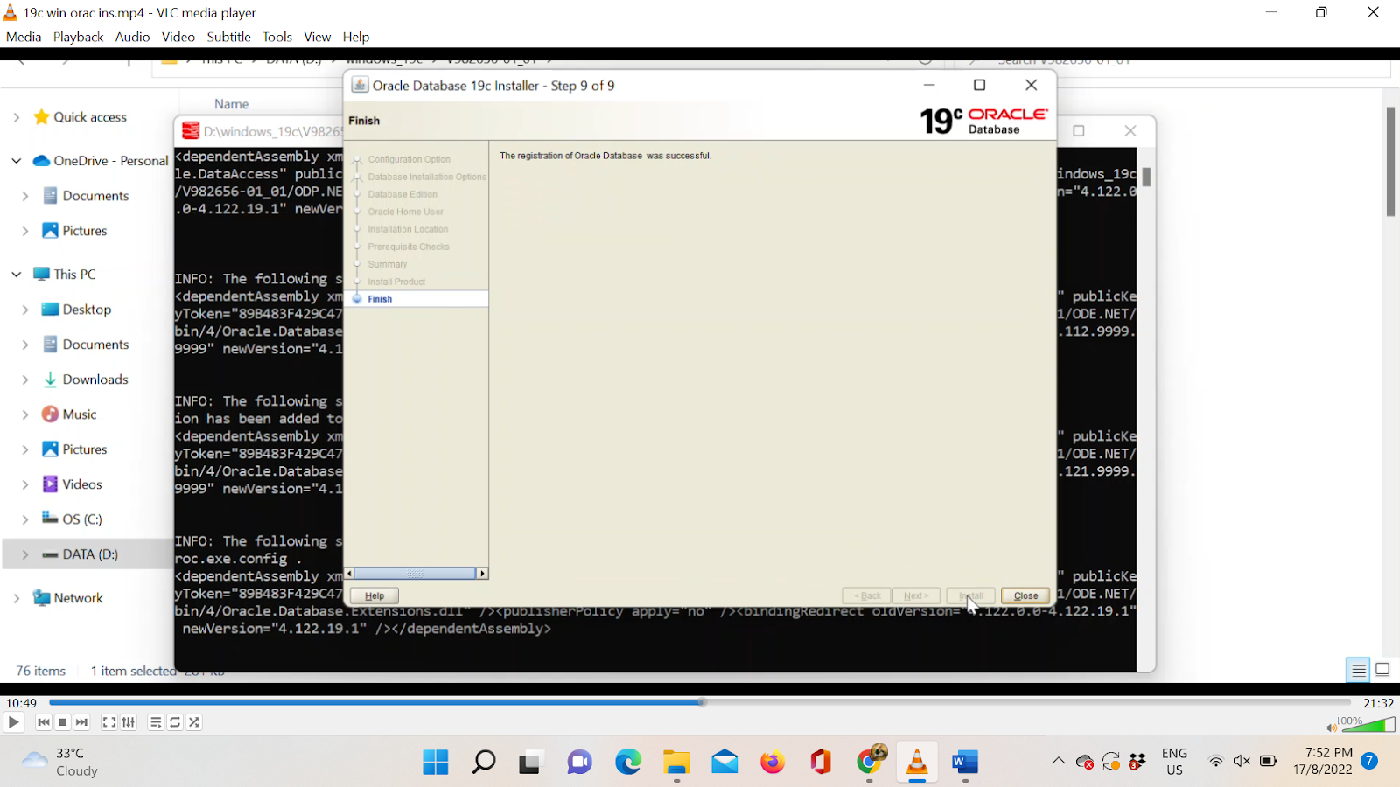Expand the Network tree node
The image size is (1400, 787).
point(17,598)
